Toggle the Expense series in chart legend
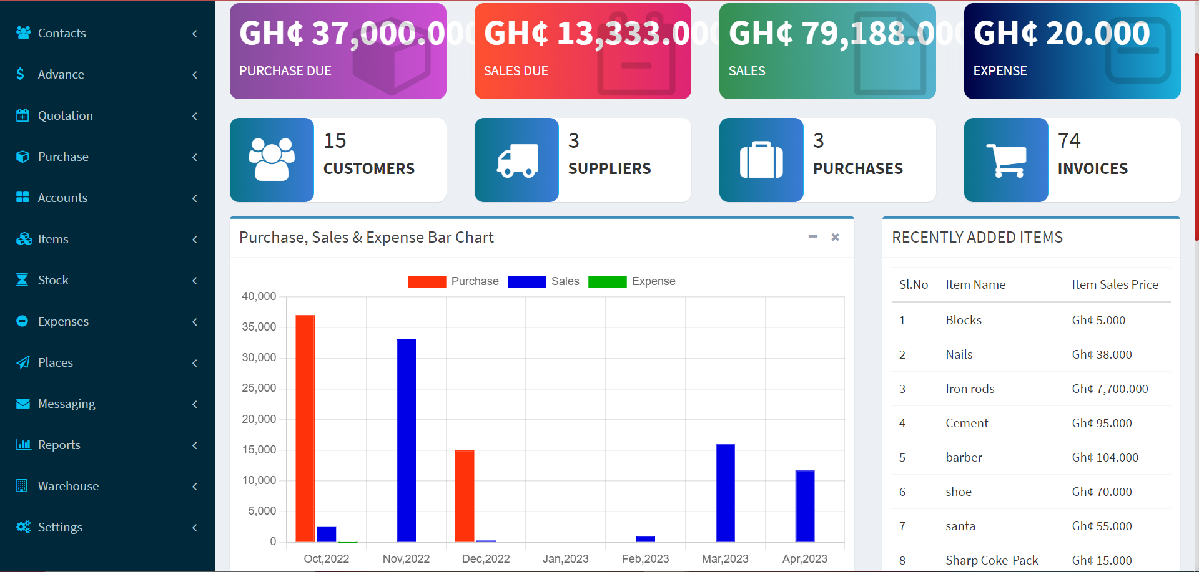The height and width of the screenshot is (572, 1199). 631,281
